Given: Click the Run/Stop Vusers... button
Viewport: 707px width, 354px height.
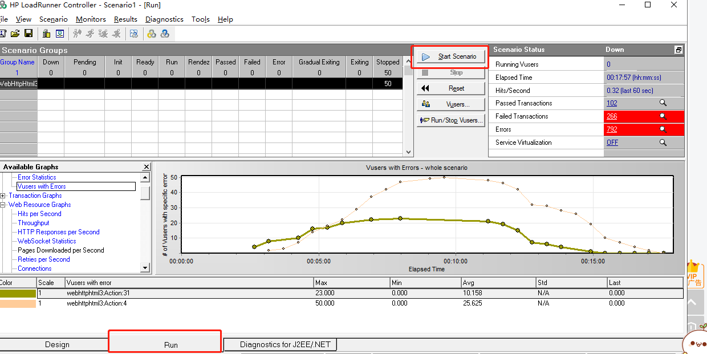Looking at the screenshot, I should (x=451, y=120).
